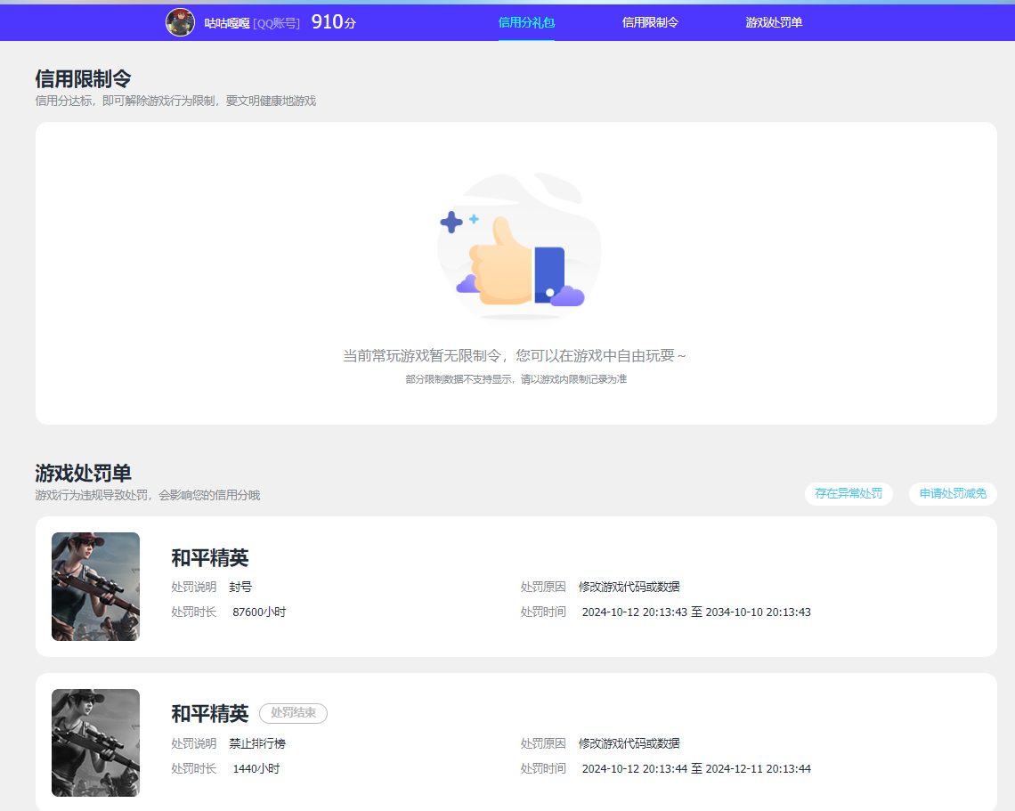Viewport: 1015px width, 811px height.
Task: Click the 封号 penalty description
Action: 240,587
